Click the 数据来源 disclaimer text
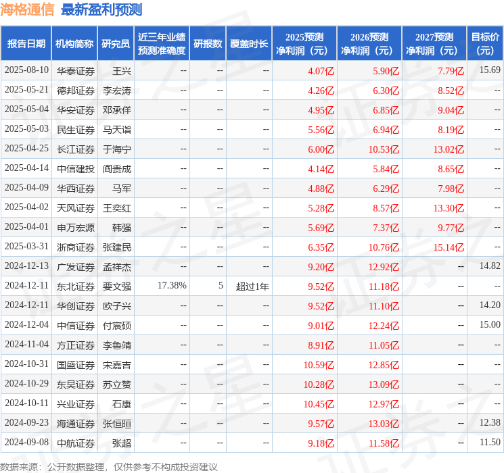This screenshot has width=504, height=473. pos(109,467)
